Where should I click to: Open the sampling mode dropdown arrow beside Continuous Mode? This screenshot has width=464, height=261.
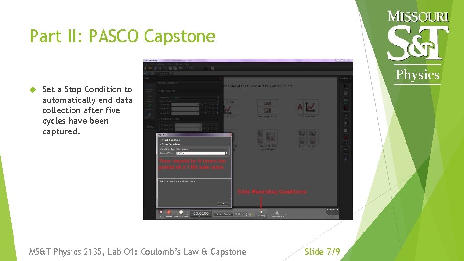[188, 214]
